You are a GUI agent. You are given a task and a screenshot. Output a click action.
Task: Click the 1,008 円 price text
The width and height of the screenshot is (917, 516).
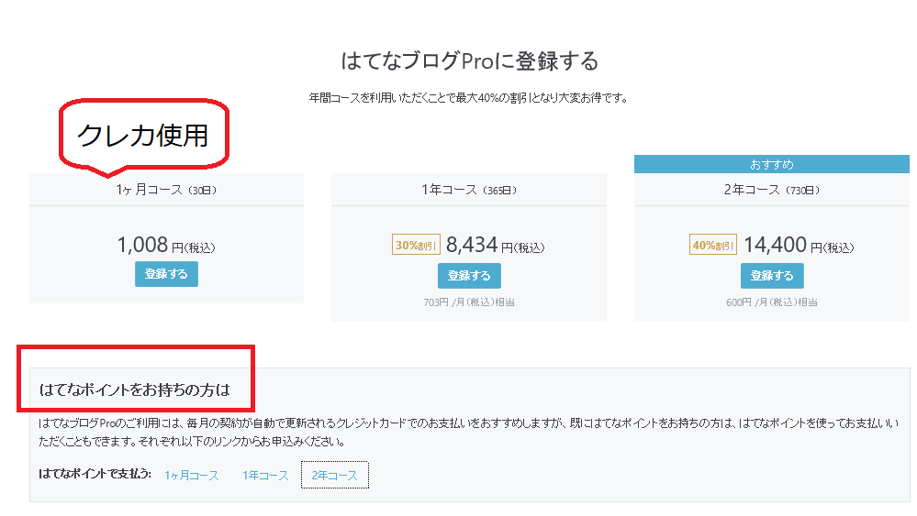(166, 245)
